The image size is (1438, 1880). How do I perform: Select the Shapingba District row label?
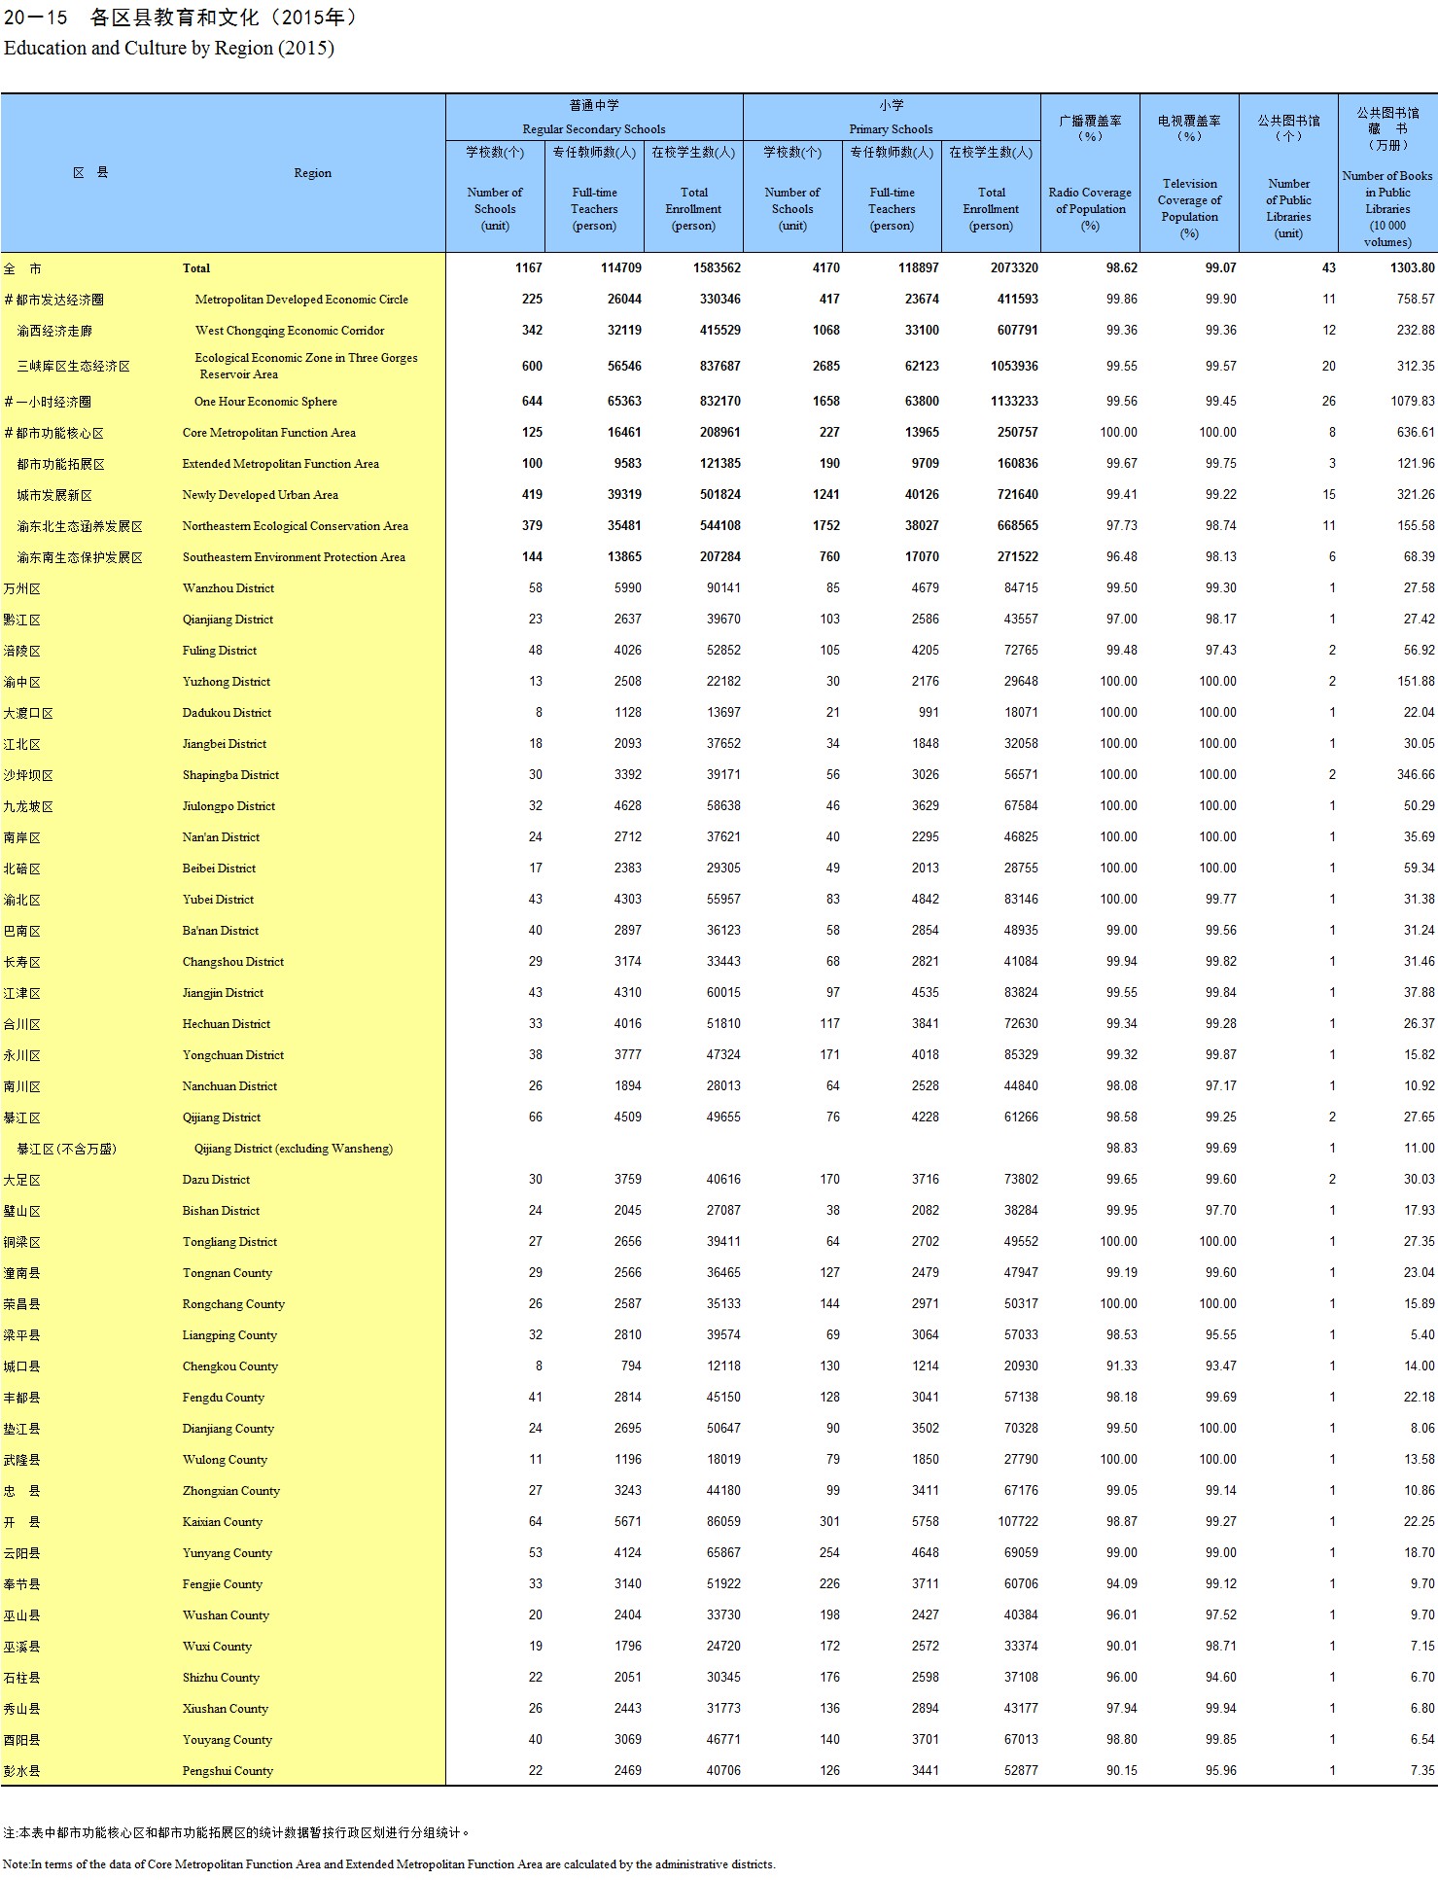click(x=230, y=775)
